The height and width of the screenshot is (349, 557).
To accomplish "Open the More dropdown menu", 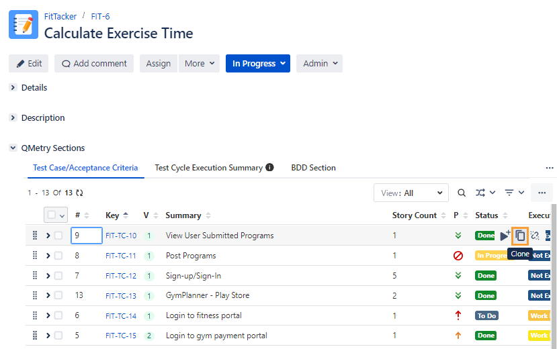I will click(x=199, y=64).
